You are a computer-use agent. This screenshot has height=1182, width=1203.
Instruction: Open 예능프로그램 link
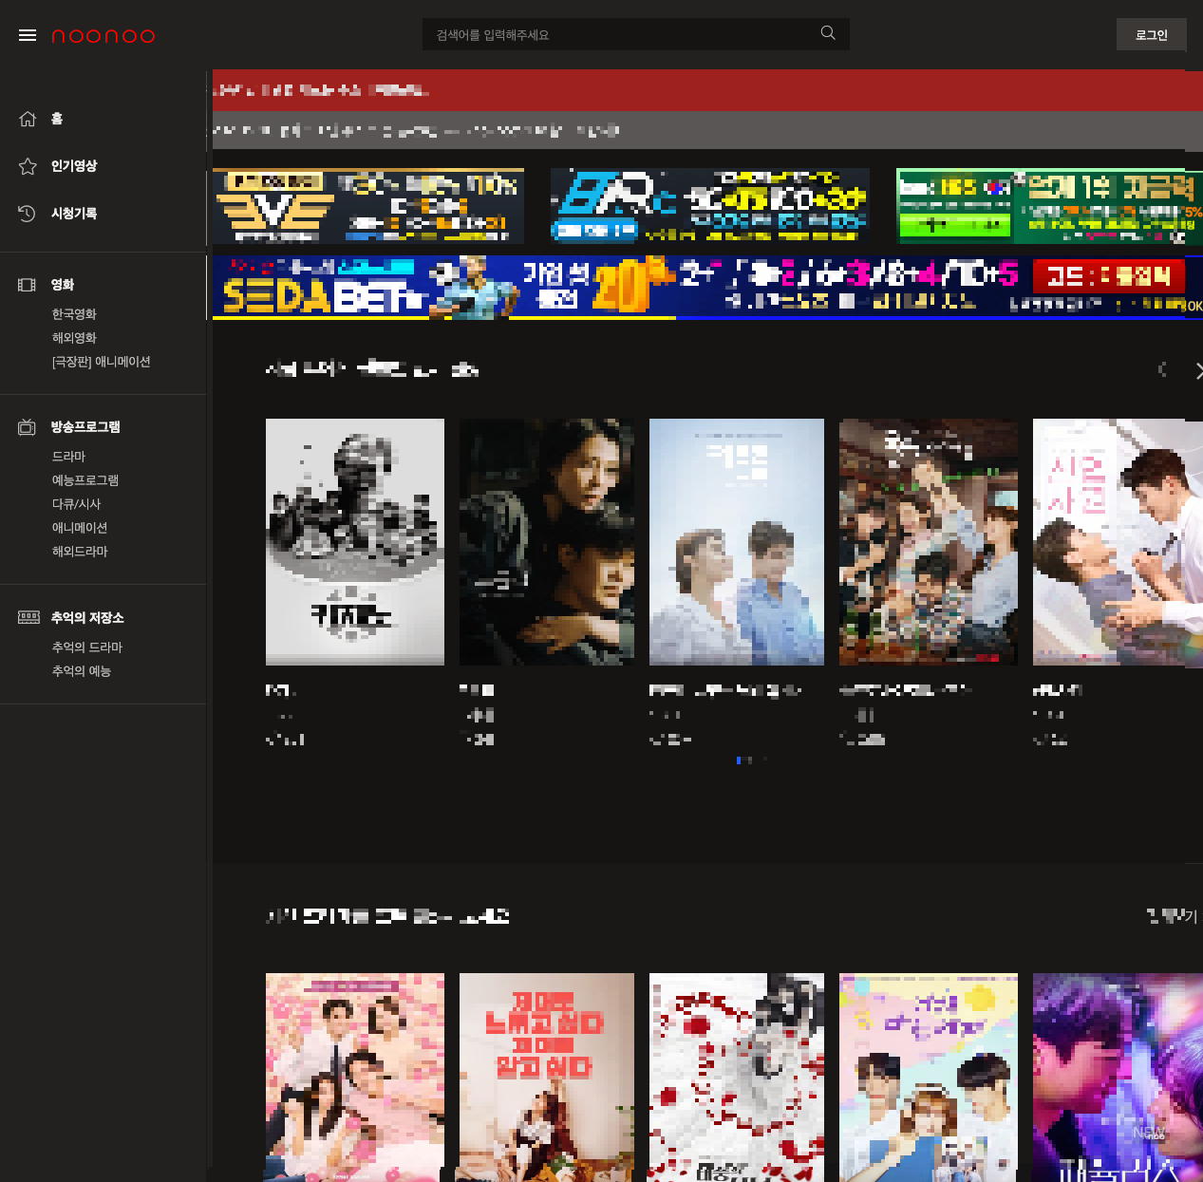pos(85,480)
